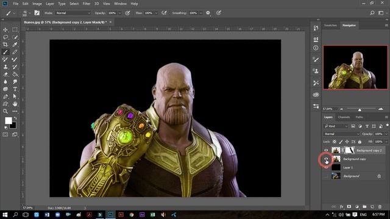Select the Clone Stamp tool
The image size is (390, 219).
5,67
